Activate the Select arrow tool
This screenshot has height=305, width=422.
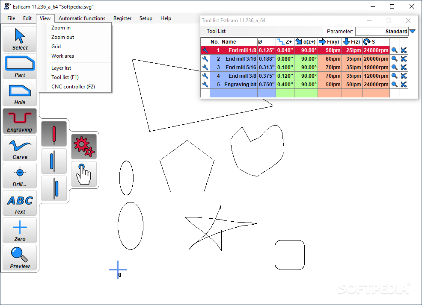coord(20,39)
